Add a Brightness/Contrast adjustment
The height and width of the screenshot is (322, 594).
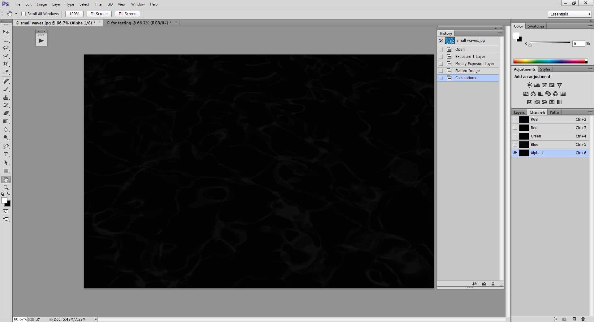(x=529, y=85)
